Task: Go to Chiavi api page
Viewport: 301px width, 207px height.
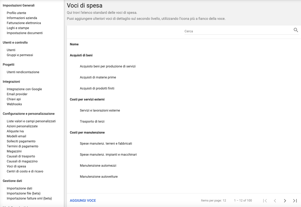Action: coord(14,99)
